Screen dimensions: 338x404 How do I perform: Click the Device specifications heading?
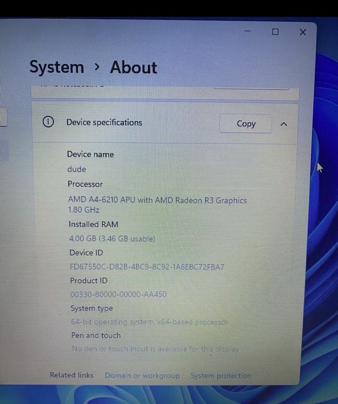[104, 122]
